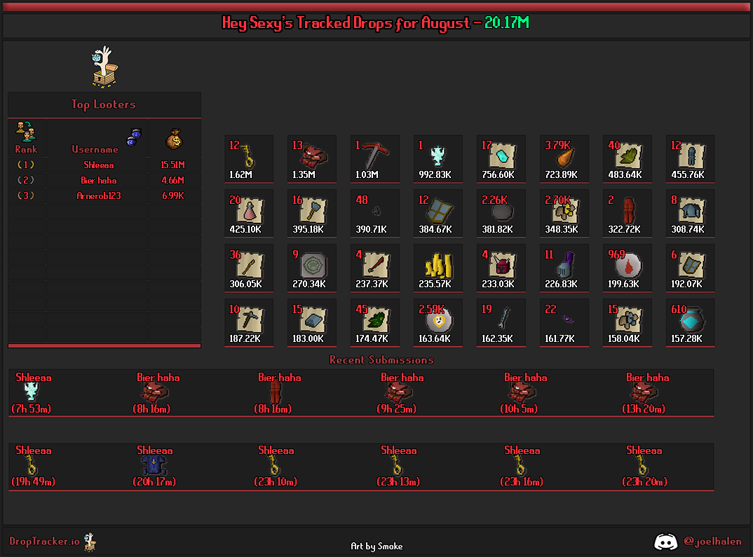Image resolution: width=753 pixels, height=557 pixels.
Task: Click the Username column header text
Action: (95, 149)
